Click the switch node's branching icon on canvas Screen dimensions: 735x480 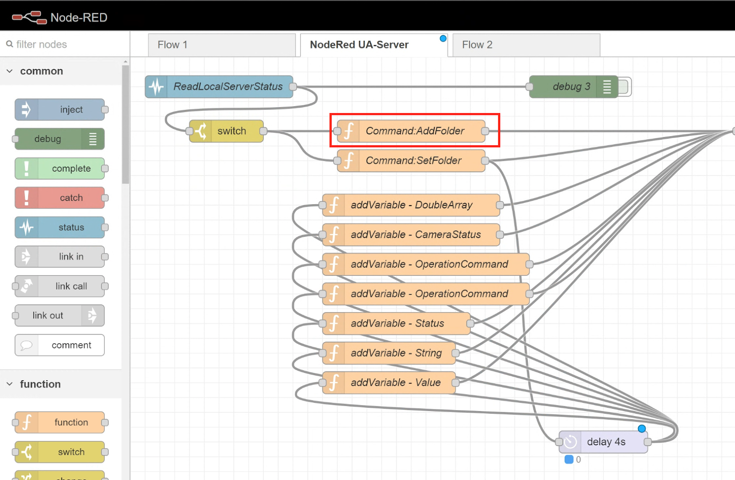pyautogui.click(x=200, y=131)
